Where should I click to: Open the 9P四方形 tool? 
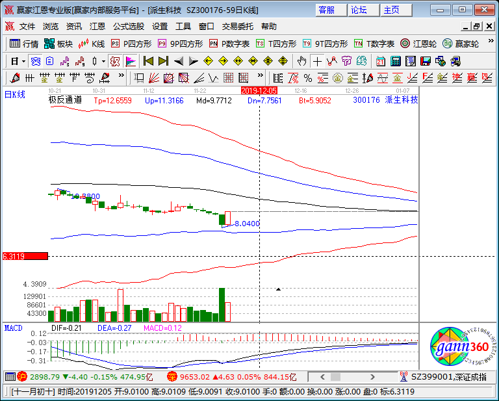pyautogui.click(x=181, y=44)
